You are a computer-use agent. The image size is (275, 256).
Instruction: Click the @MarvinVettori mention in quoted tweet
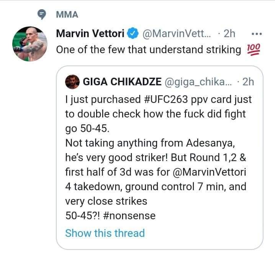click(210, 172)
